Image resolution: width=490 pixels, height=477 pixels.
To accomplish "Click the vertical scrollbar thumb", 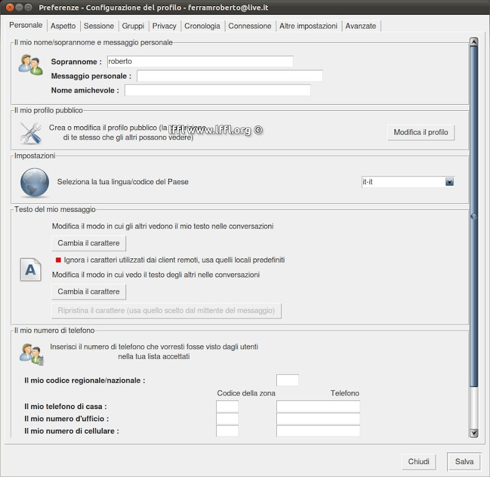I will (474, 216).
